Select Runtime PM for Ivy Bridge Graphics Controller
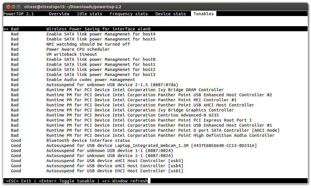Screen dimensions: 311x188 pos(155,110)
